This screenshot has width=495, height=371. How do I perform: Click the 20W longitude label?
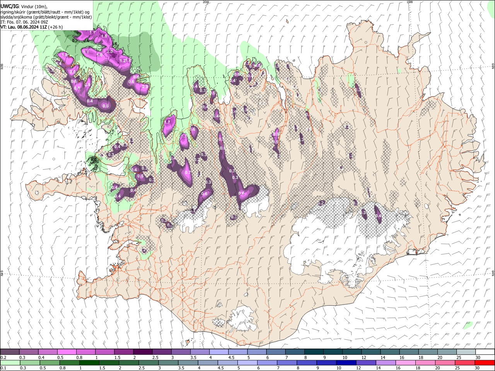206,2
